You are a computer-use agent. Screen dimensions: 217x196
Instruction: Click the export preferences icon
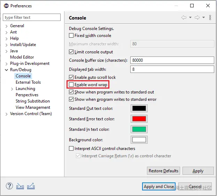[x=31, y=186]
